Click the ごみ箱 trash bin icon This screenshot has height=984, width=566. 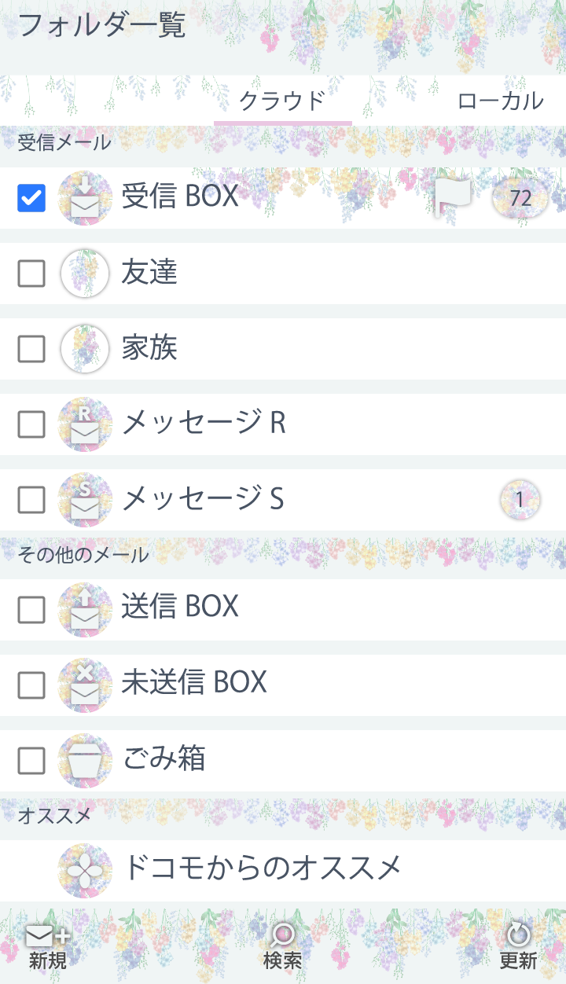coord(85,760)
